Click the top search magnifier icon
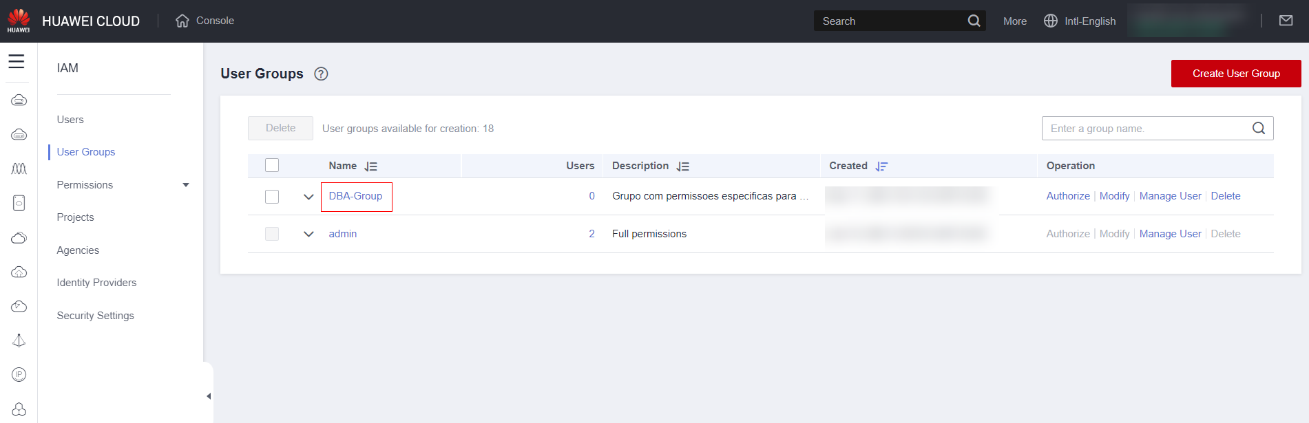Viewport: 1309px width, 423px height. click(974, 21)
